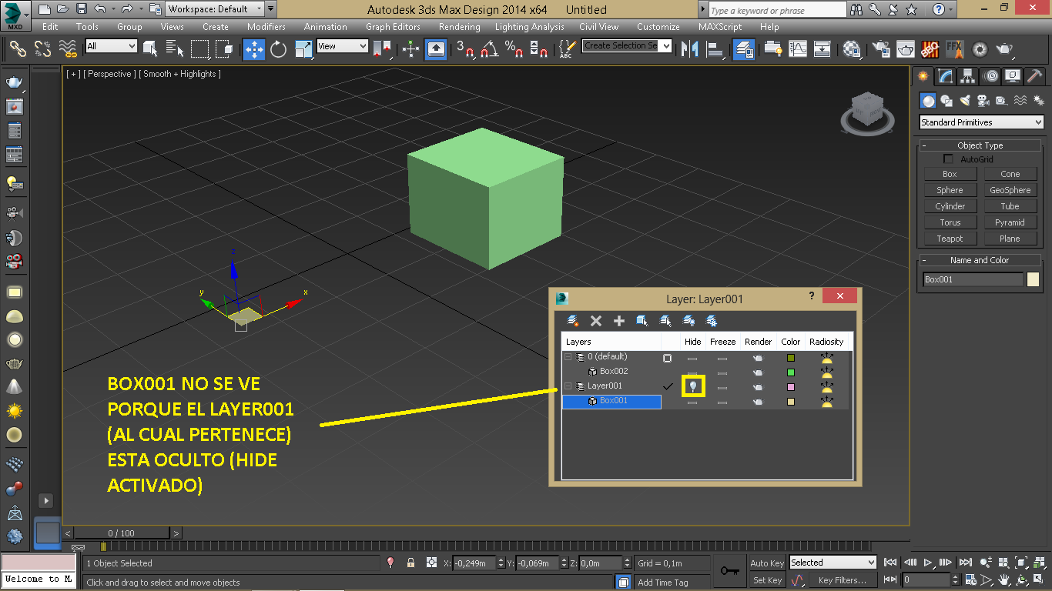Open the Animation menu
This screenshot has width=1052, height=591.
pyautogui.click(x=325, y=27)
